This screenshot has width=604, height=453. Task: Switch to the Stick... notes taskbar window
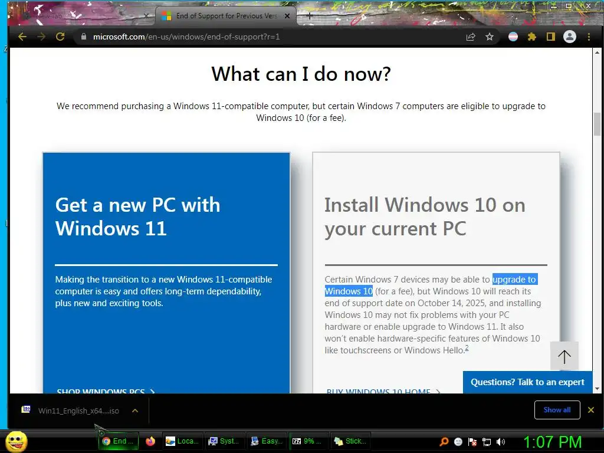[352, 441]
